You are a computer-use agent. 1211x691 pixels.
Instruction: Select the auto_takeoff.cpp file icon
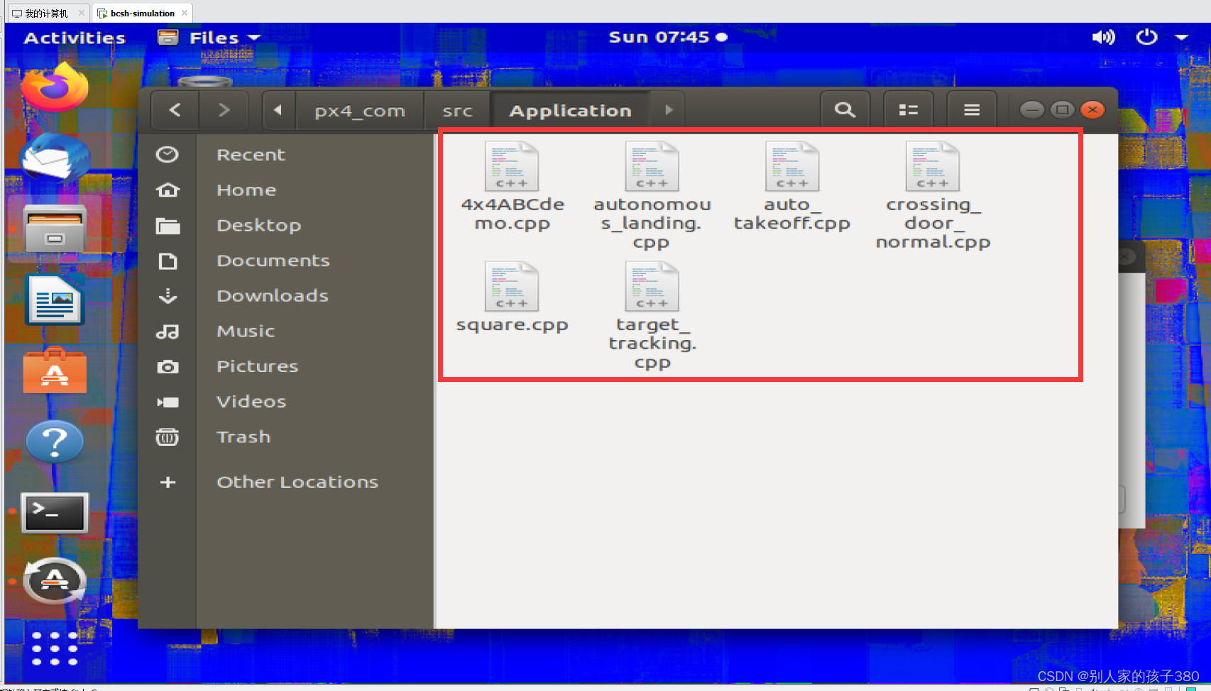pyautogui.click(x=792, y=166)
